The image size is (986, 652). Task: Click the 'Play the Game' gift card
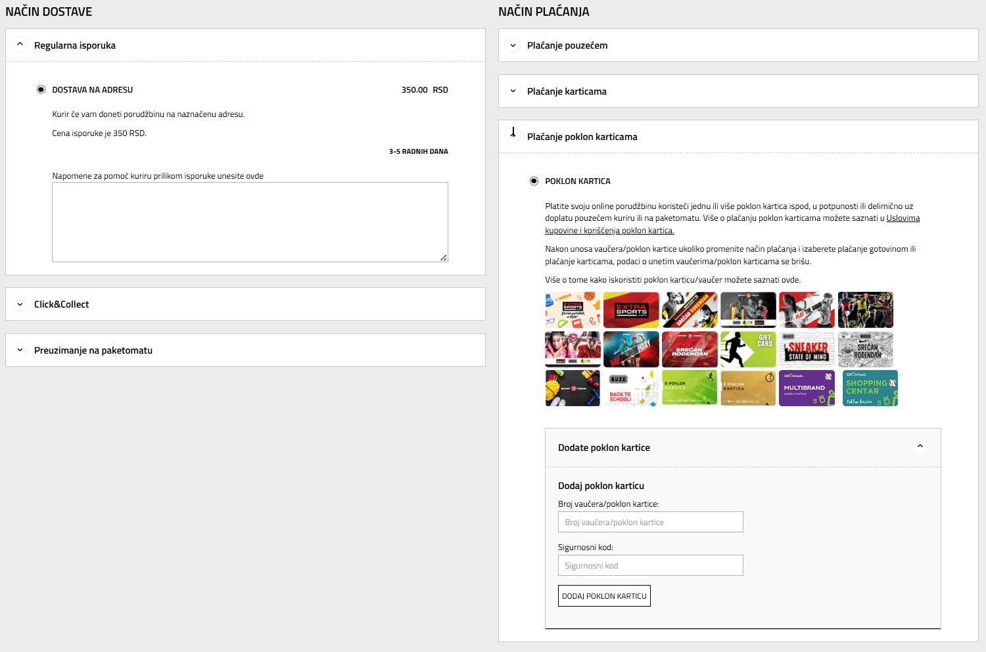tap(807, 310)
